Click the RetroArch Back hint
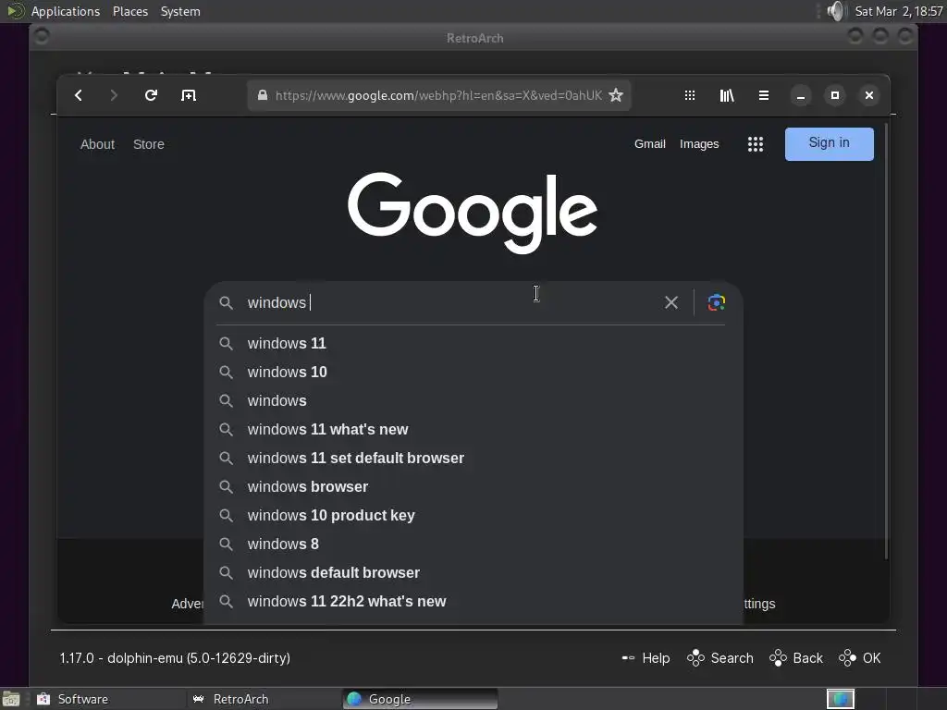The width and height of the screenshot is (947, 710). [796, 658]
